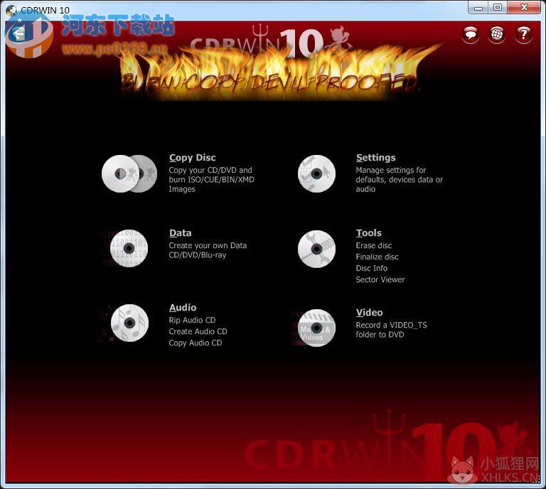
Task: Select the Audio heading link
Action: coord(183,308)
